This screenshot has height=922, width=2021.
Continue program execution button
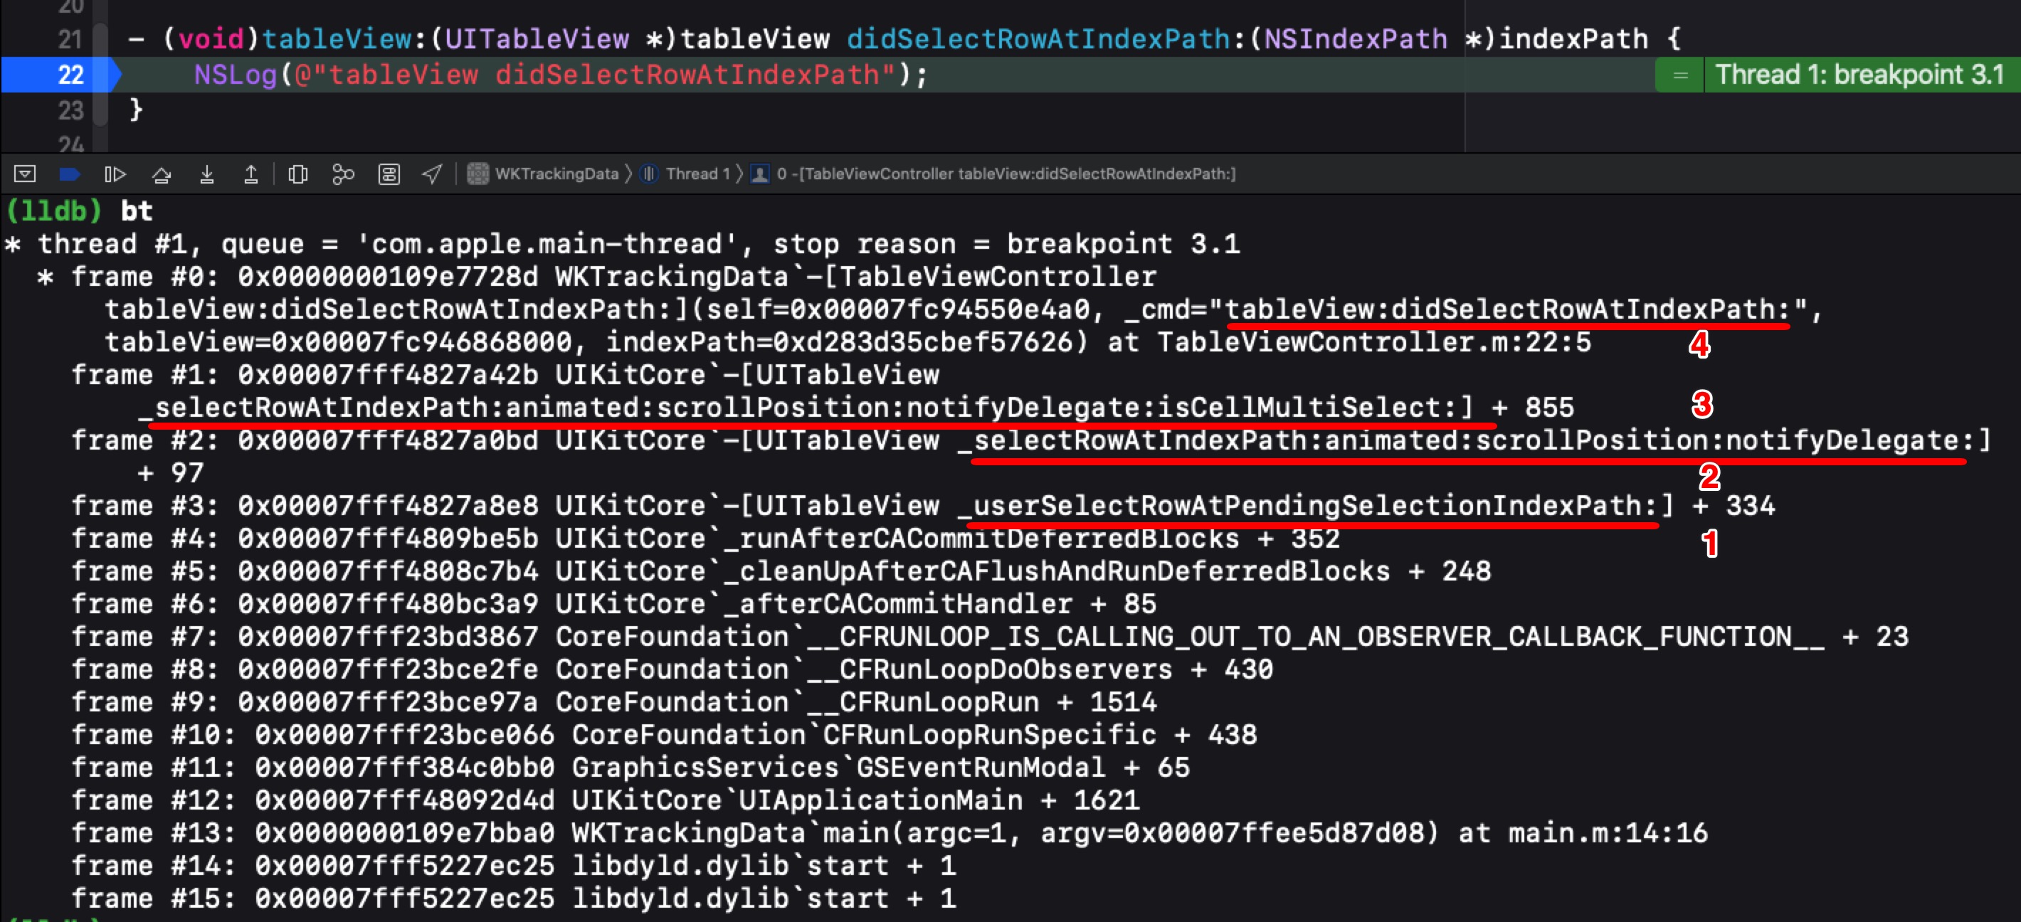click(x=115, y=174)
